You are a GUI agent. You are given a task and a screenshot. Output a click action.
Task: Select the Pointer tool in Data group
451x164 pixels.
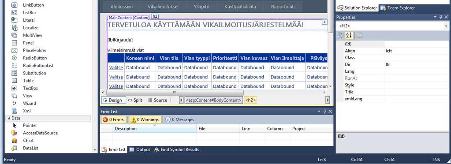[15, 126]
